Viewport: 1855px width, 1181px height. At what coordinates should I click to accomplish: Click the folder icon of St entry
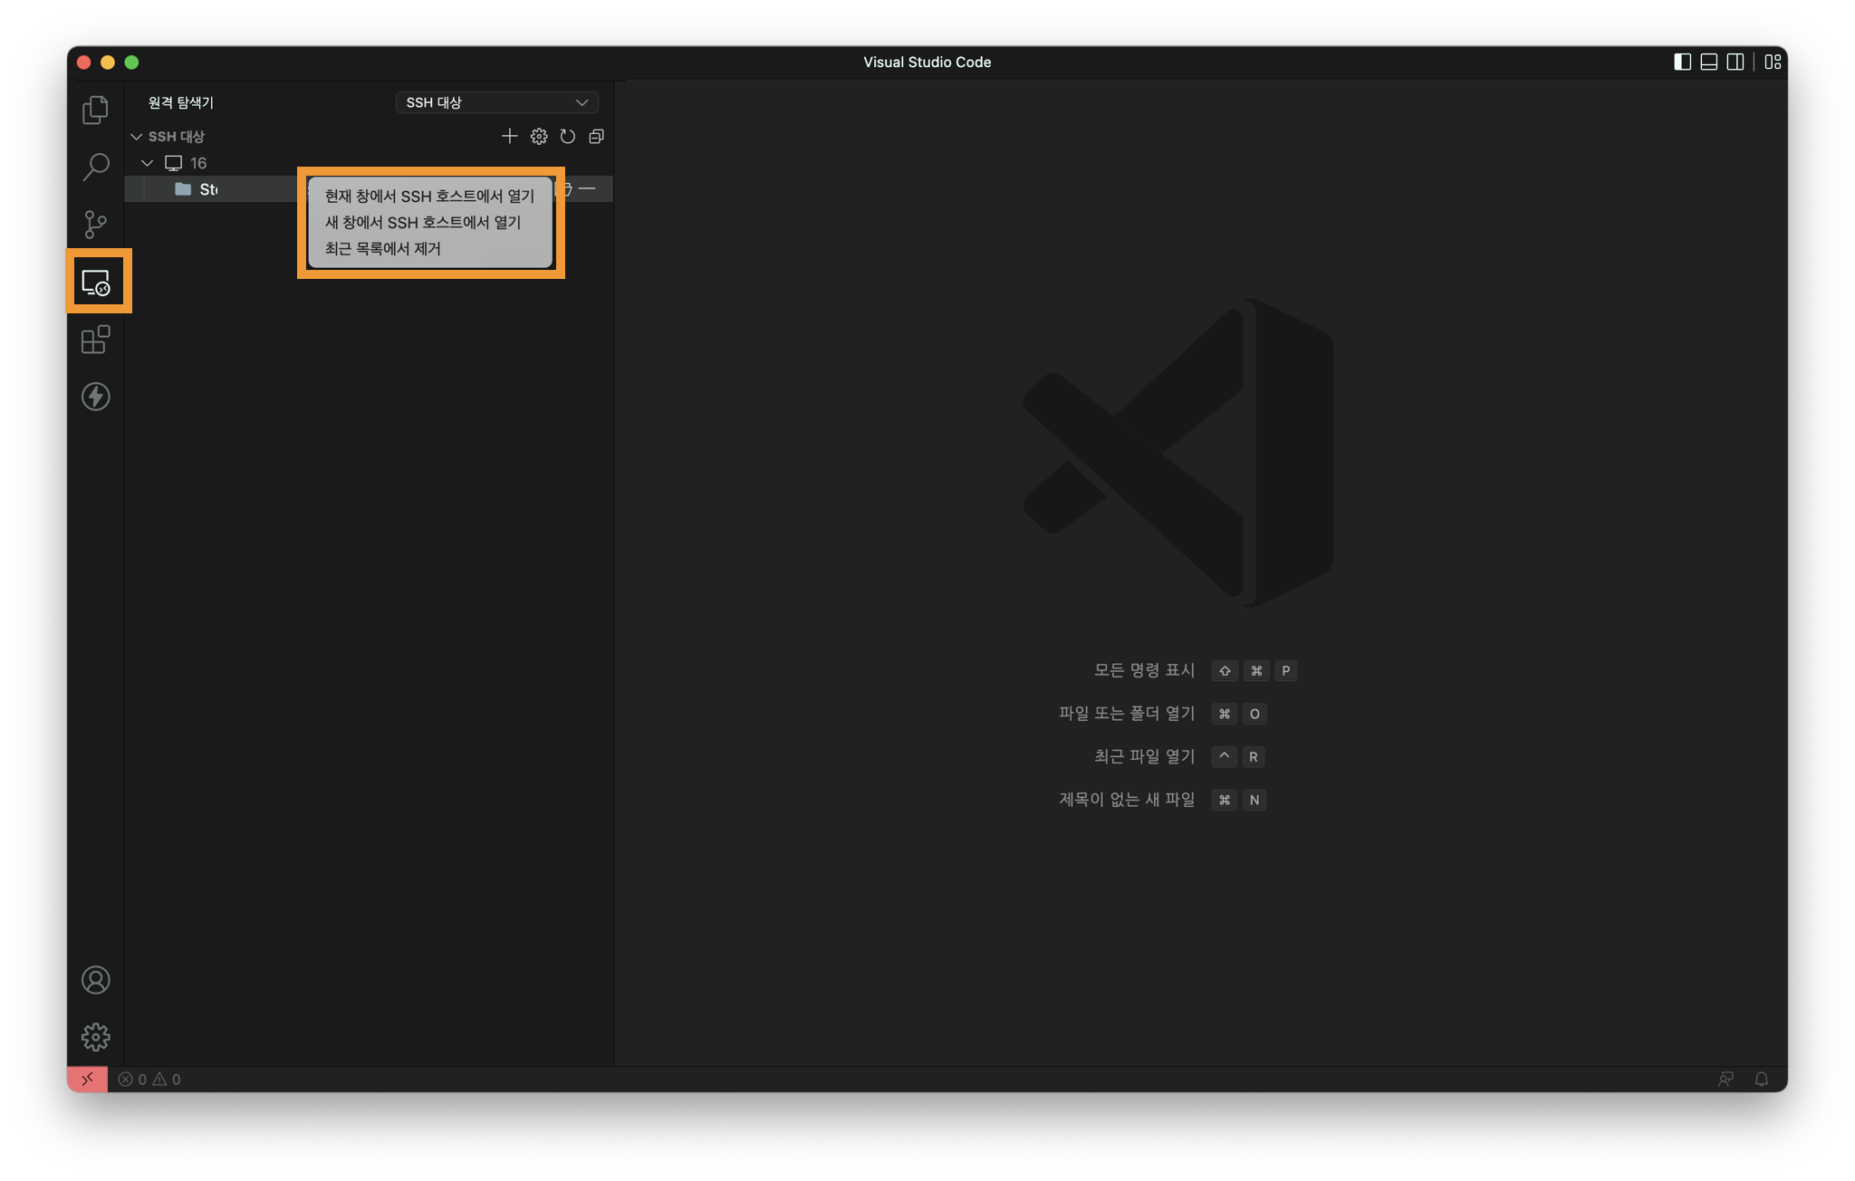pyautogui.click(x=183, y=188)
